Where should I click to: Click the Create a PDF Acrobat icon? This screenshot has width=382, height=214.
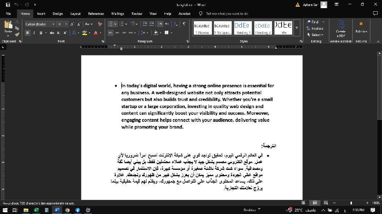pyautogui.click(x=341, y=28)
